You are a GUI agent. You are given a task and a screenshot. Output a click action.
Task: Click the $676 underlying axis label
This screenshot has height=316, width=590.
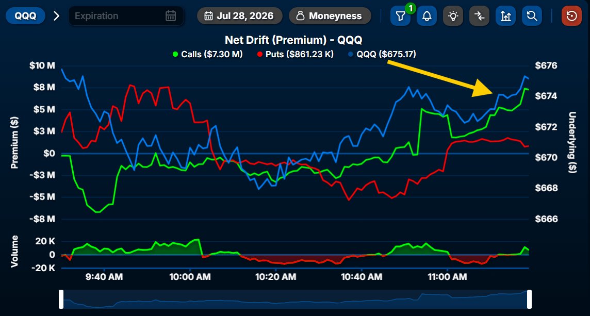[545, 66]
